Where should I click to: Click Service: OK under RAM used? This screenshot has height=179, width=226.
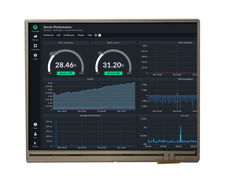click(x=113, y=73)
